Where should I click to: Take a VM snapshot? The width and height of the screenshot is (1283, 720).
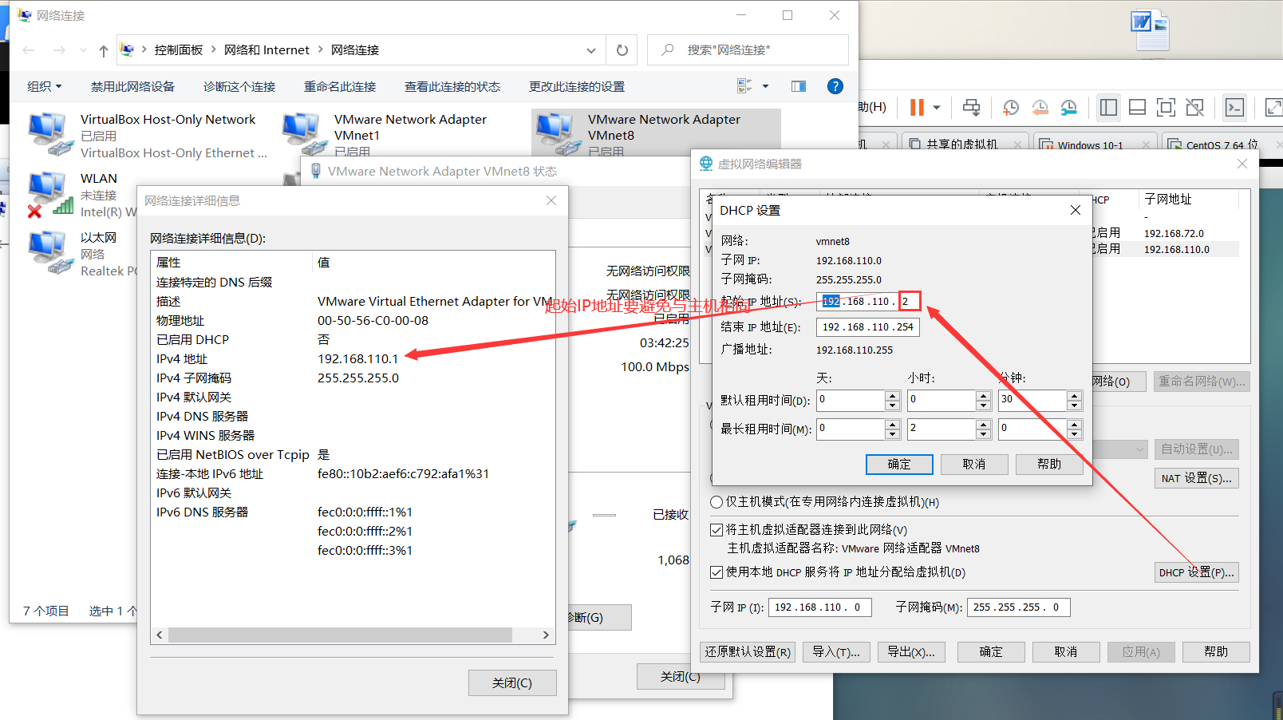pyautogui.click(x=1011, y=107)
